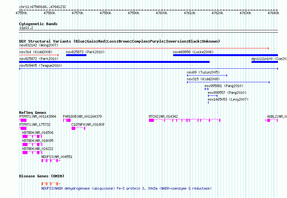Screen dimensions: 287x198
Task: Open the KBTBD4|NR_024222 transcript label
Action: tap(38, 149)
